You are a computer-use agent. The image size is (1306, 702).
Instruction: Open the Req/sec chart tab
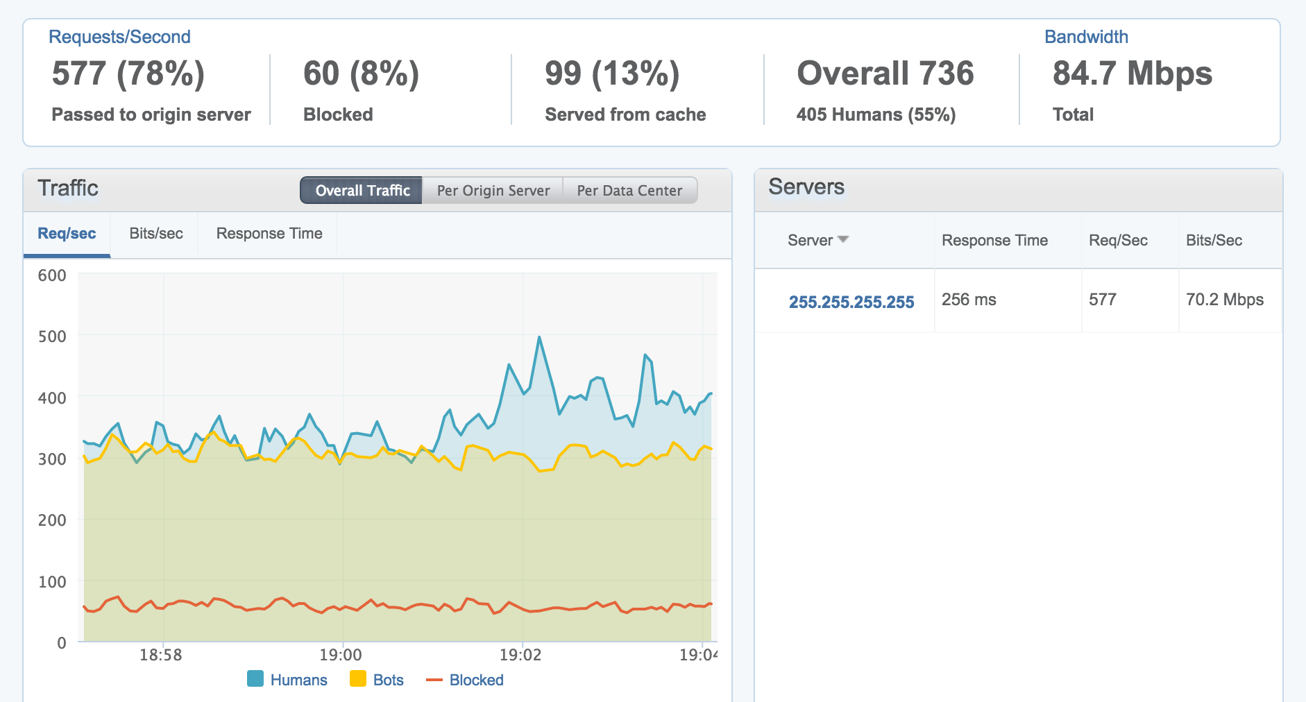tap(67, 234)
